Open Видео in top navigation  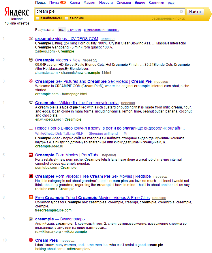point(140,3)
